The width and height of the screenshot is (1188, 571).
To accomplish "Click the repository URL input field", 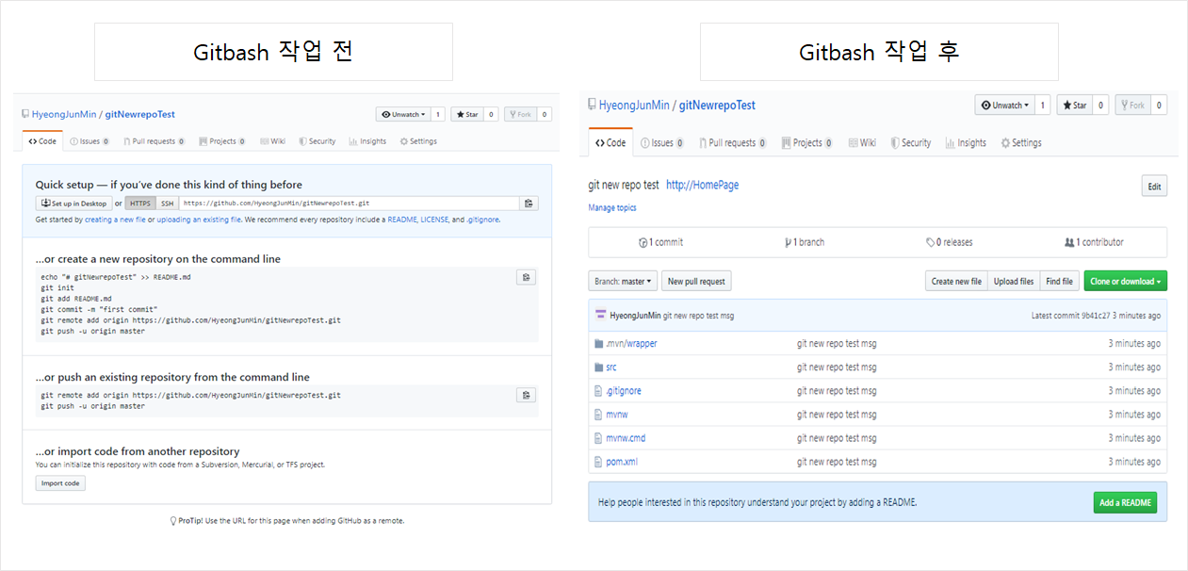I will tap(350, 204).
